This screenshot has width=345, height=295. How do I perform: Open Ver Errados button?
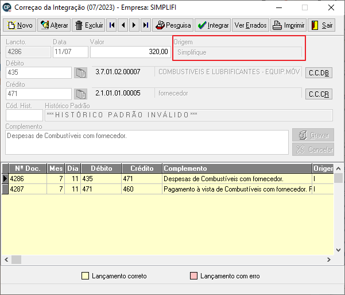click(x=250, y=25)
